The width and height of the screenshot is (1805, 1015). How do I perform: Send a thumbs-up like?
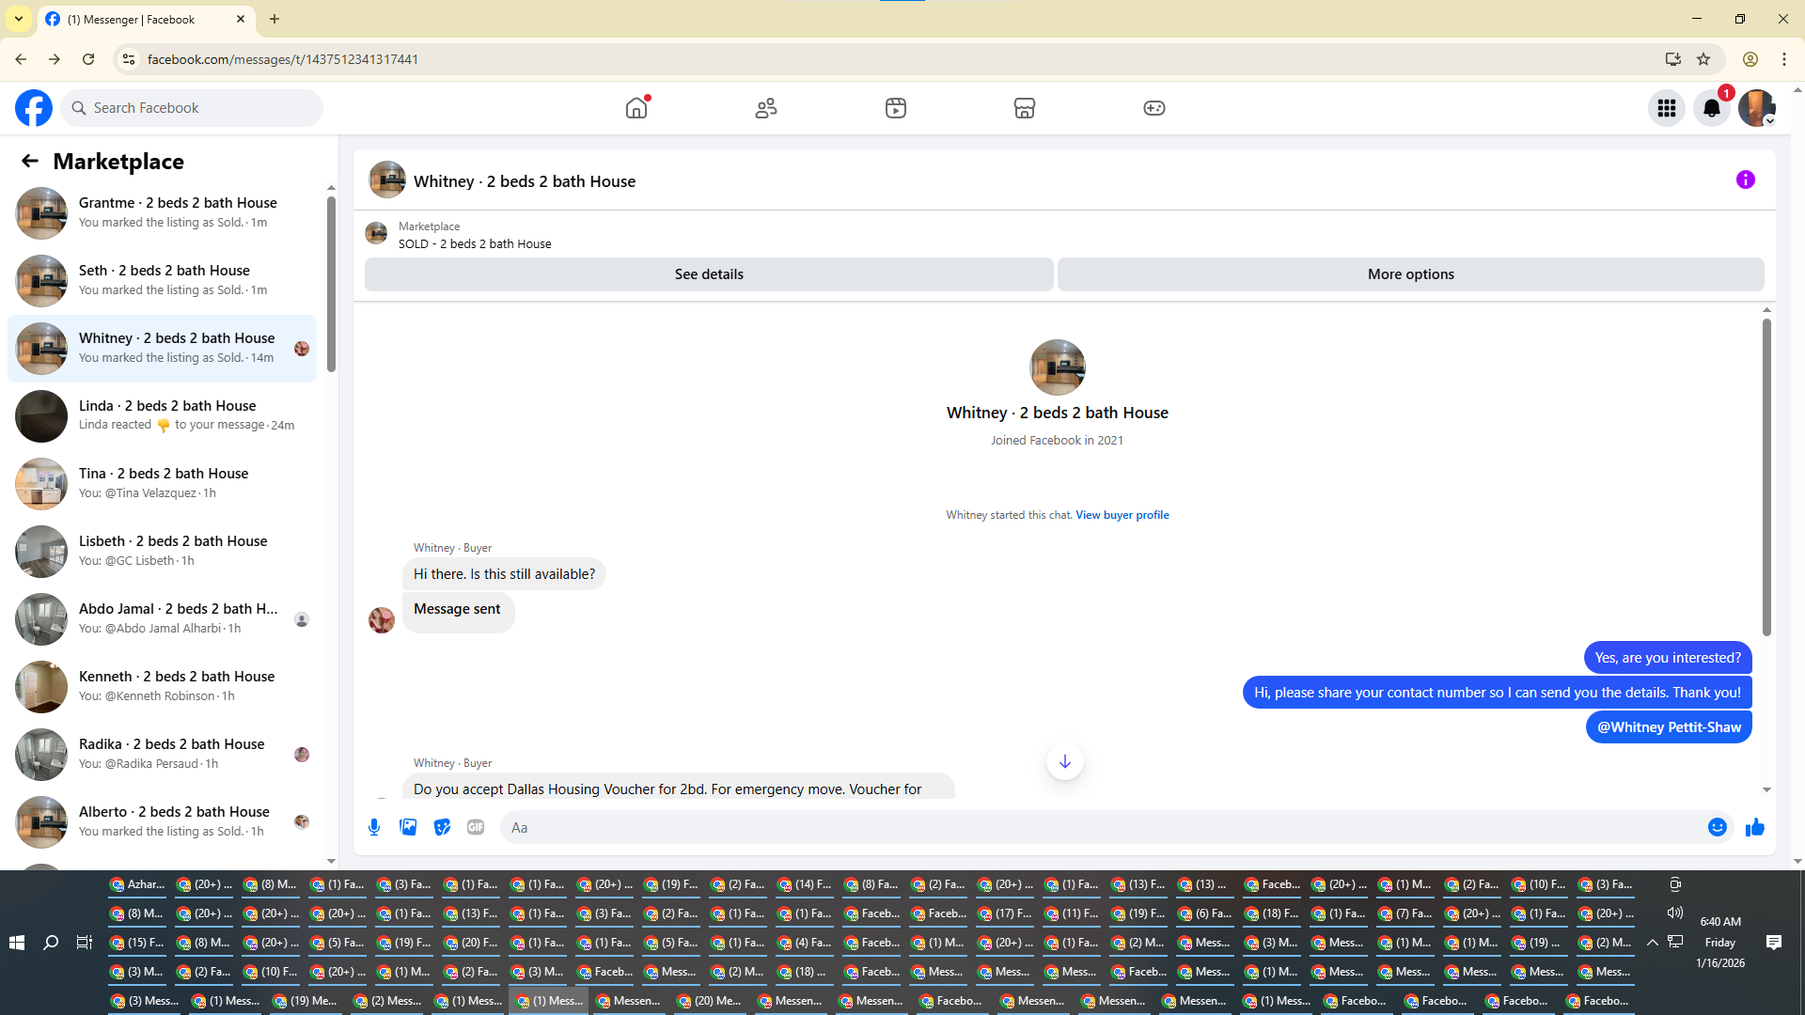[x=1754, y=827]
